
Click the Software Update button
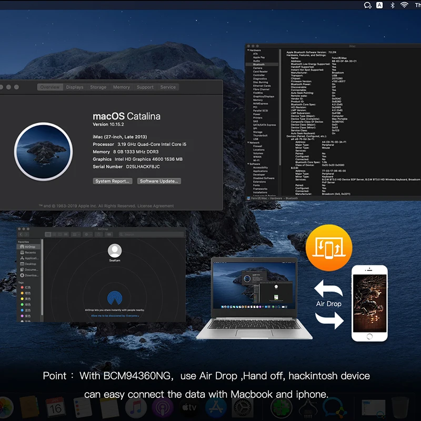(x=159, y=181)
